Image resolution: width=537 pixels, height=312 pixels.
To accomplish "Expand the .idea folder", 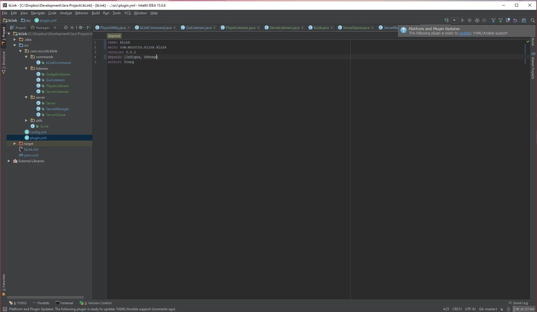I will click(x=15, y=40).
